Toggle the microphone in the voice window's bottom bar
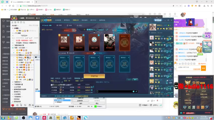 tap(21, 105)
